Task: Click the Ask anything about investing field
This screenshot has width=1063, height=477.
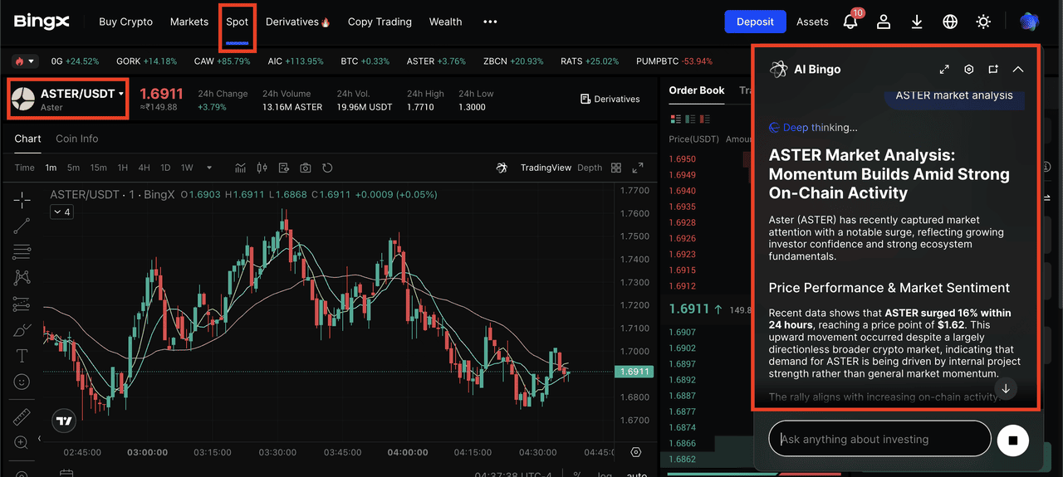Action: coord(879,439)
